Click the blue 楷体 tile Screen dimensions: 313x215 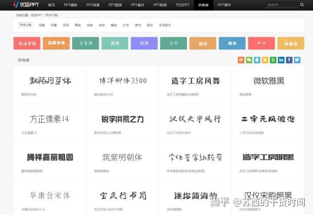coord(232,43)
